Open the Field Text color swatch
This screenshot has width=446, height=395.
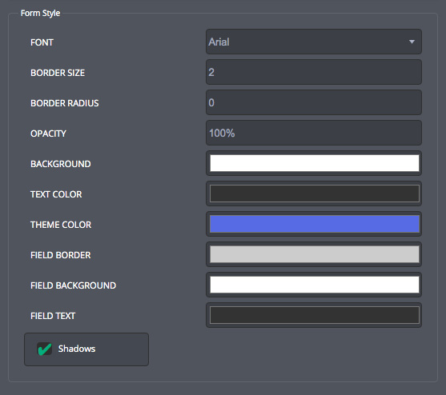[315, 315]
